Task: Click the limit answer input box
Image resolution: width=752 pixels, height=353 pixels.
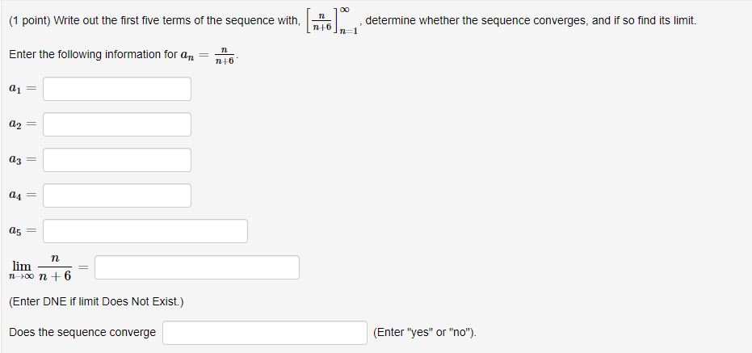Action: pyautogui.click(x=197, y=267)
